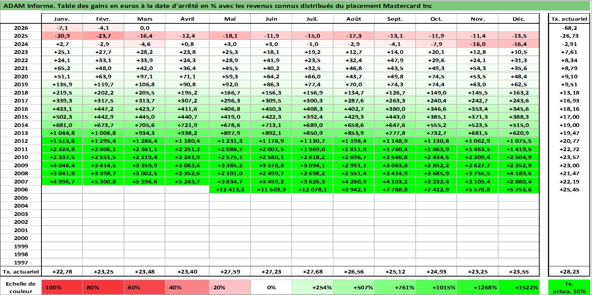The height and width of the screenshot is (295, 592).
Task: Click the monthly rate +23,55
Action: click(519, 272)
